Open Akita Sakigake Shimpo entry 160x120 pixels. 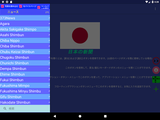pyautogui.click(x=25, y=29)
